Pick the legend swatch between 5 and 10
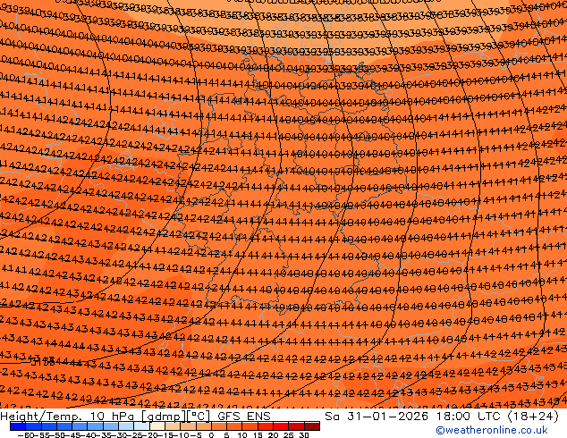Image resolution: width=567 pixels, height=438 pixels. 234,426
